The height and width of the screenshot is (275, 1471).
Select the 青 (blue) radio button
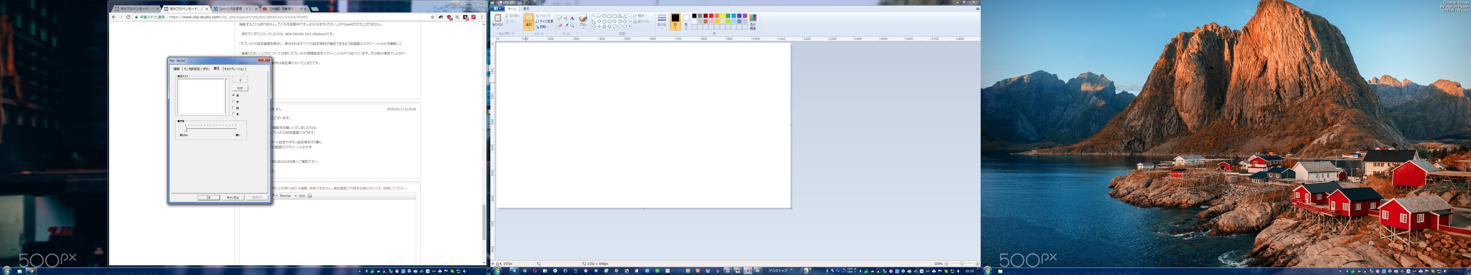point(234,114)
